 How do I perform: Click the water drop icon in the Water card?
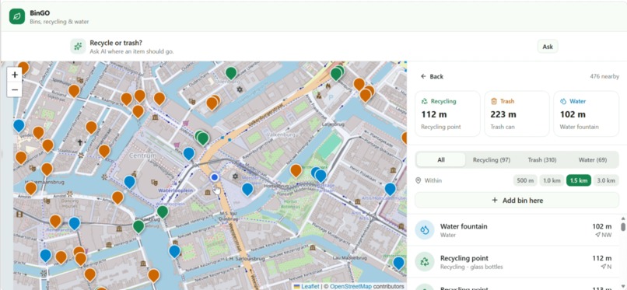tap(563, 101)
